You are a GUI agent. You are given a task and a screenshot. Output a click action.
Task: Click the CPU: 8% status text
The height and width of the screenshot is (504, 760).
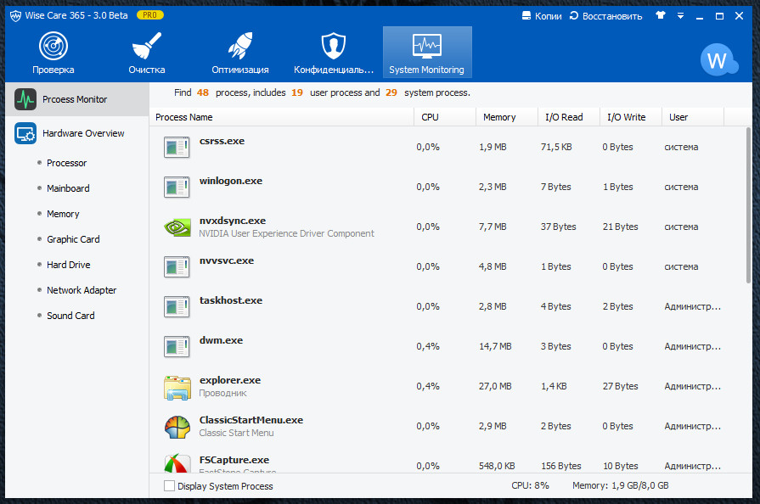tap(530, 485)
